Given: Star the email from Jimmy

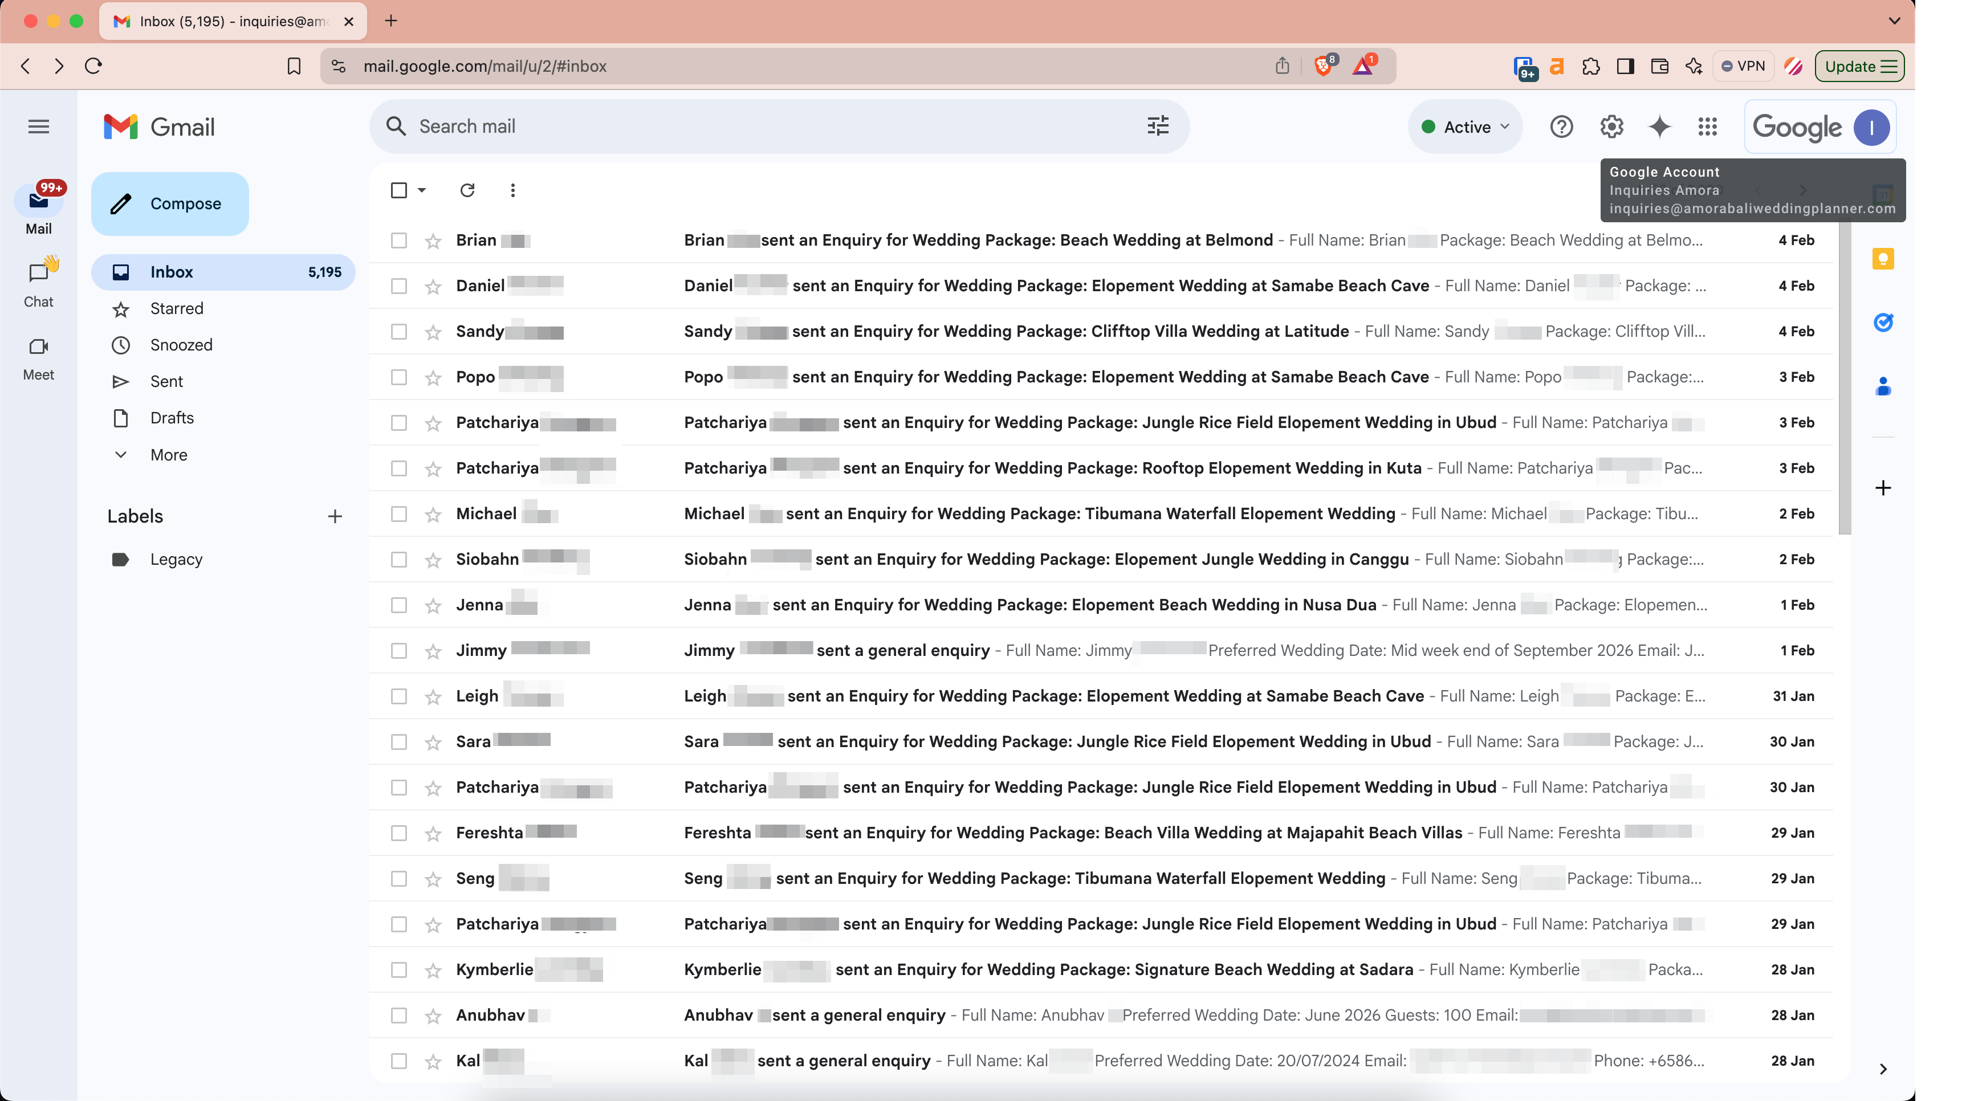Looking at the screenshot, I should (433, 651).
